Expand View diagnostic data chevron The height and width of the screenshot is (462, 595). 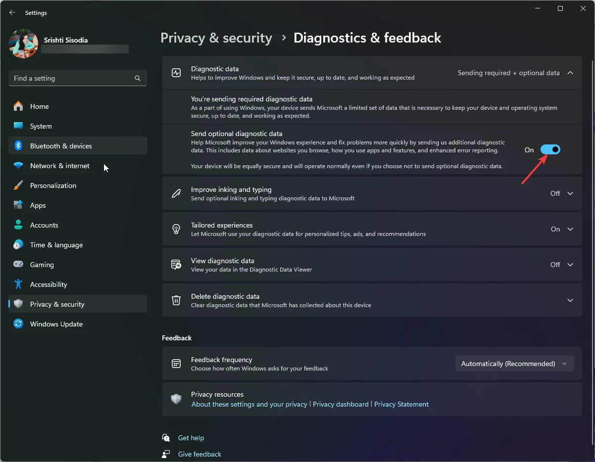570,265
